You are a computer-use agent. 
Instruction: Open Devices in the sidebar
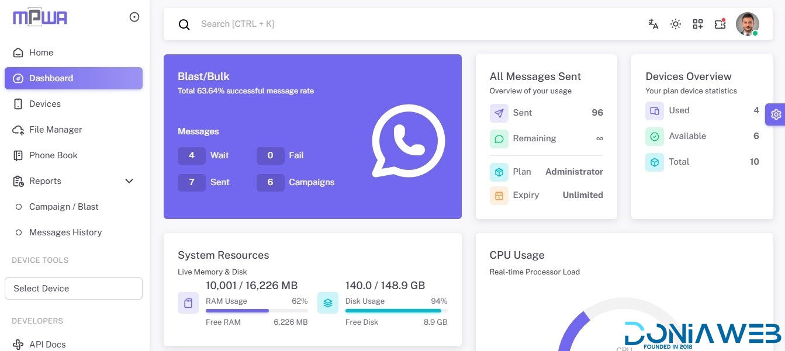(45, 104)
